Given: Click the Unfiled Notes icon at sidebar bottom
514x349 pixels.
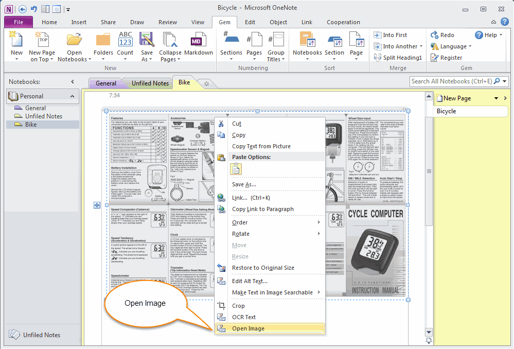Looking at the screenshot, I should click(x=14, y=335).
